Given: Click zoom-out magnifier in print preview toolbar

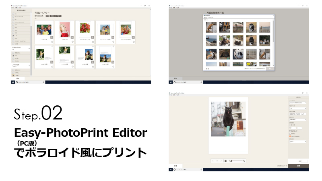Looking at the screenshot, I should pyautogui.click(x=229, y=161).
